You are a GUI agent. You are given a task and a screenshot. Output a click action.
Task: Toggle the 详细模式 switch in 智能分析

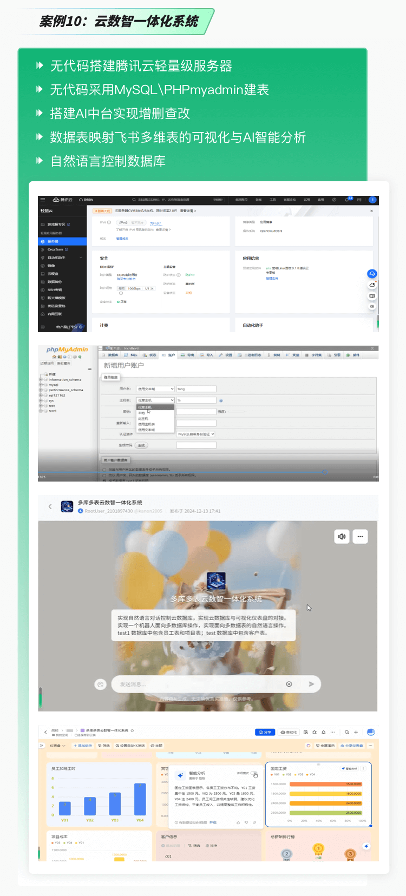point(254,773)
